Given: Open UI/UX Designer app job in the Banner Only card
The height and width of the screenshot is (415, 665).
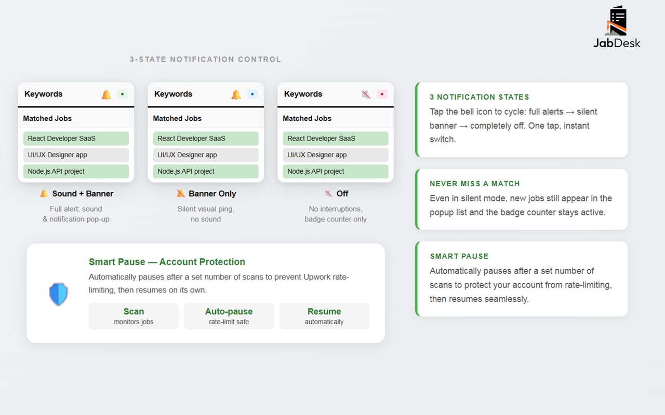Looking at the screenshot, I should (x=206, y=155).
